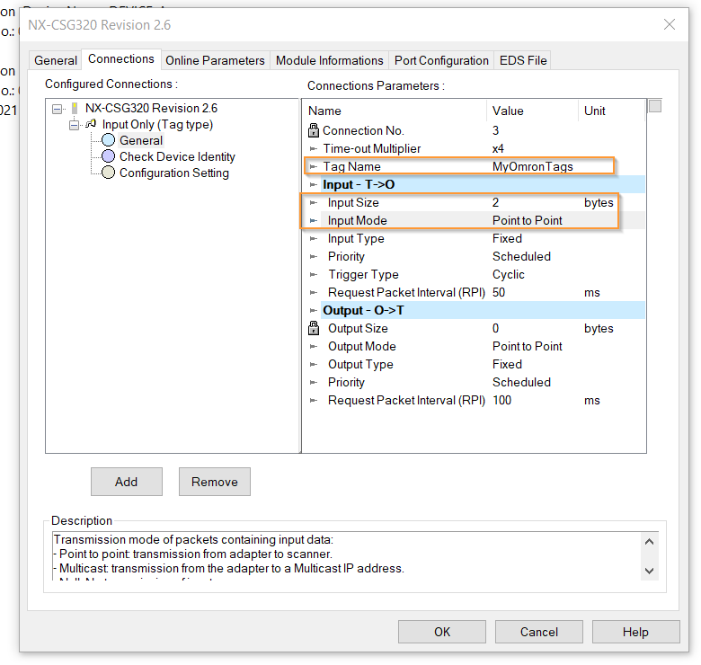This screenshot has height=665, width=701.
Task: Confirm with the OK button
Action: pos(441,632)
